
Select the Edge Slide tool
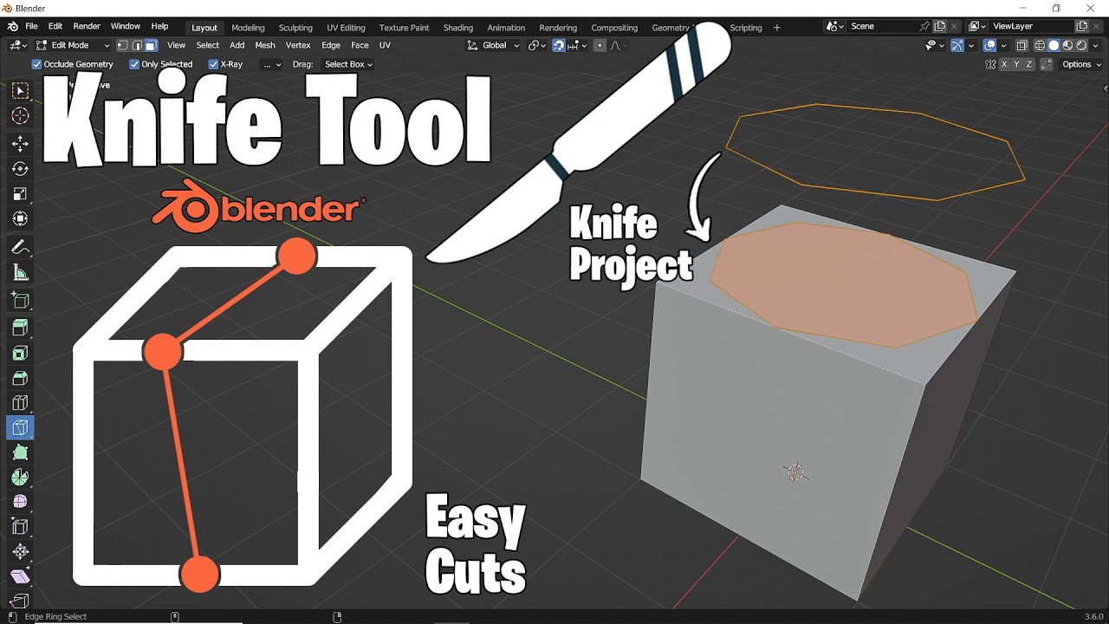coord(20,527)
